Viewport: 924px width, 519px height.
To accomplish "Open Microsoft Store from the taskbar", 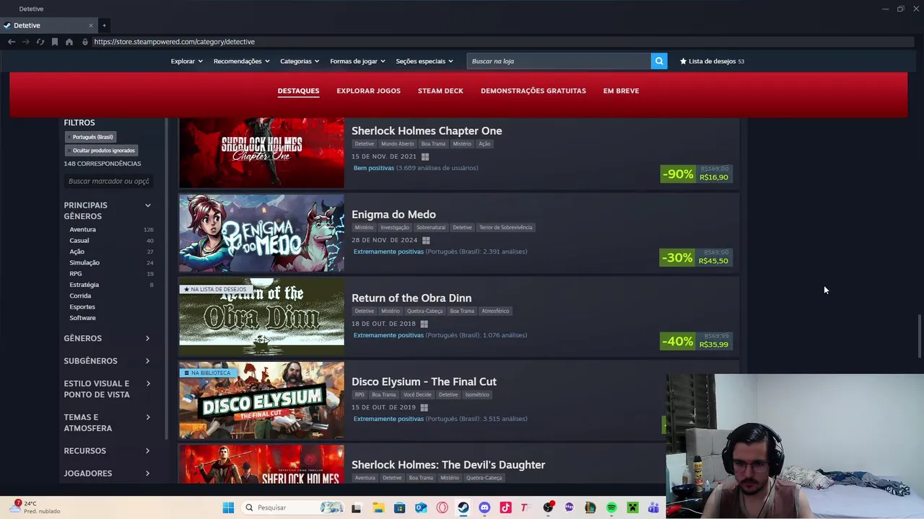I will click(399, 507).
